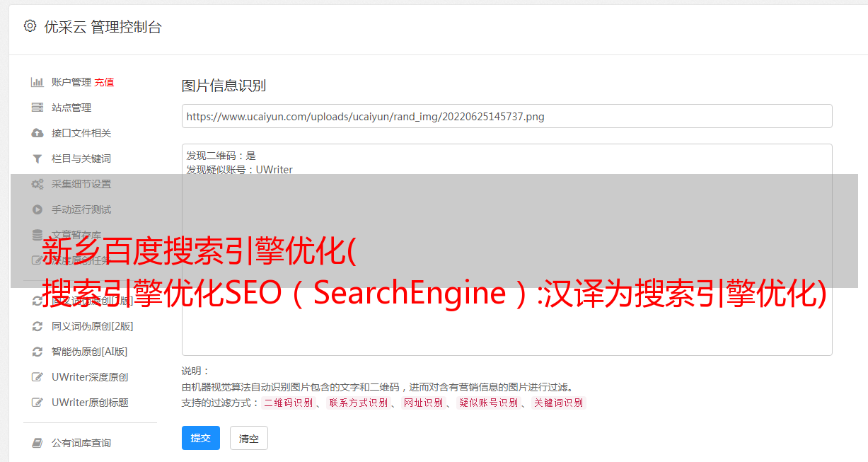Open the 站点管理 sidebar menu
Screen dimensions: 868x462
coord(71,108)
